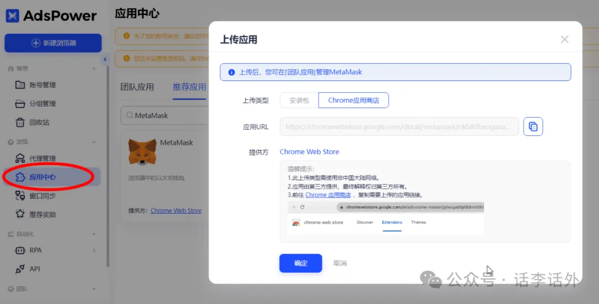The height and width of the screenshot is (304, 599).
Task: Expand the RPA submenu arrow
Action: (94, 250)
